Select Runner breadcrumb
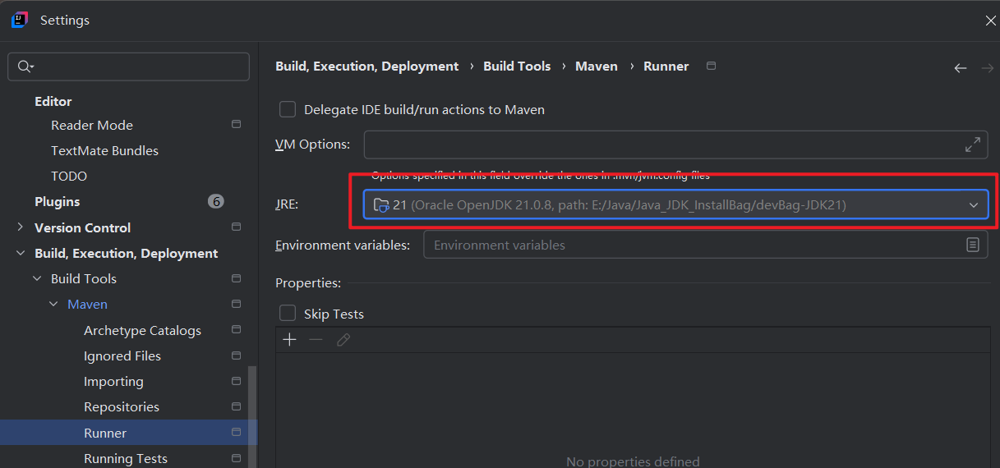 pos(666,66)
